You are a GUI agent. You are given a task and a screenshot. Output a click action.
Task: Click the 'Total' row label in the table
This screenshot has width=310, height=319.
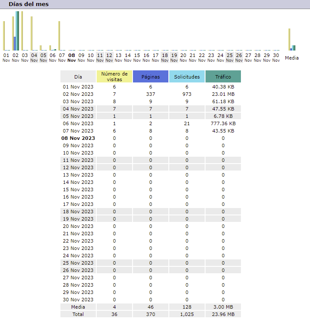pyautogui.click(x=78, y=314)
